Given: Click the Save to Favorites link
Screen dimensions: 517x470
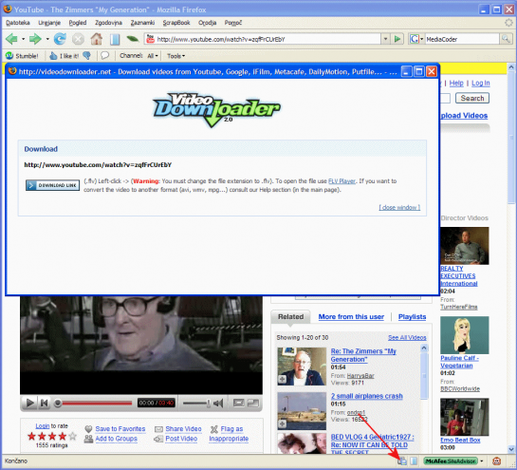Looking at the screenshot, I should point(120,429).
